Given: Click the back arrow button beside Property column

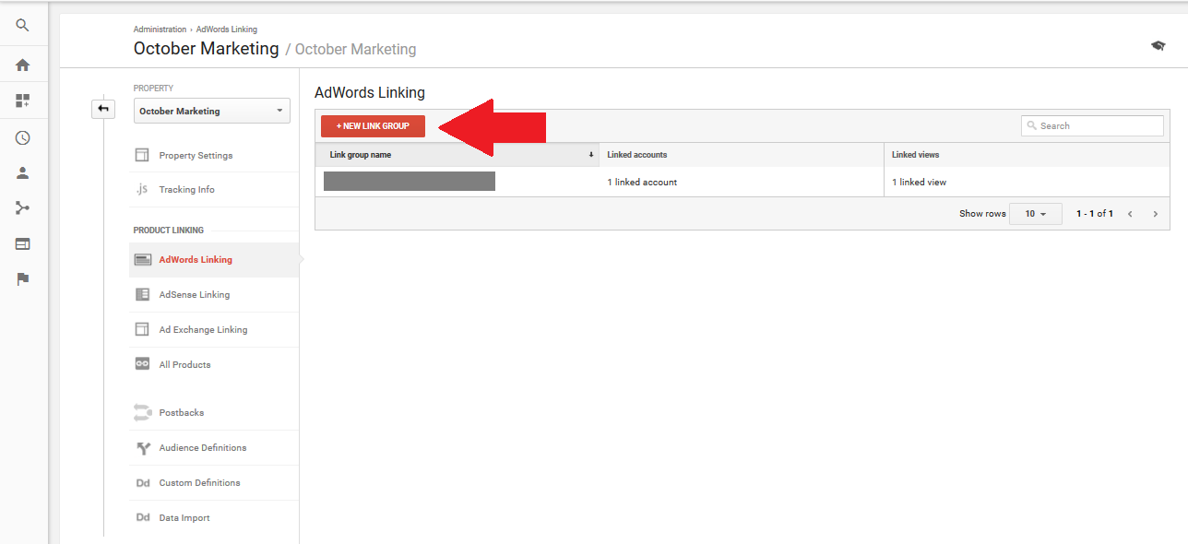Looking at the screenshot, I should coord(103,110).
